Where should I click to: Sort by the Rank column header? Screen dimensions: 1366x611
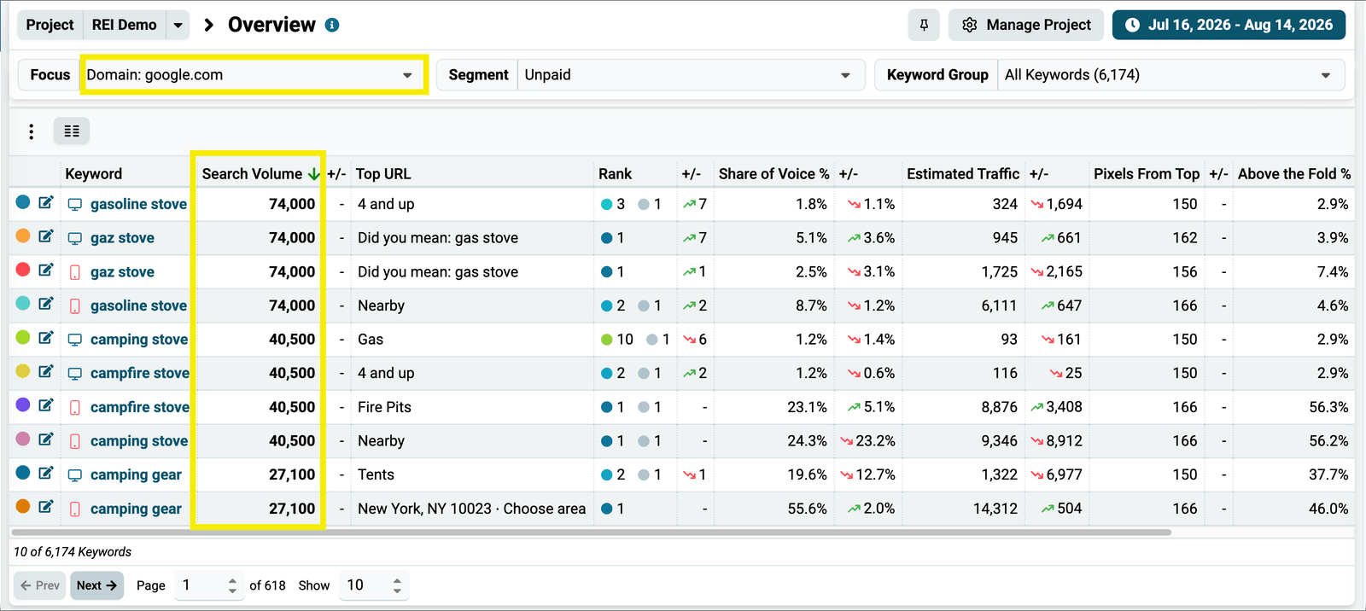coord(615,174)
